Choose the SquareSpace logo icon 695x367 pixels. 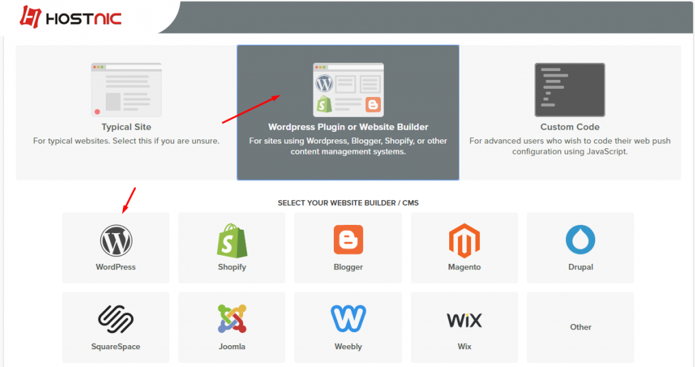(115, 319)
